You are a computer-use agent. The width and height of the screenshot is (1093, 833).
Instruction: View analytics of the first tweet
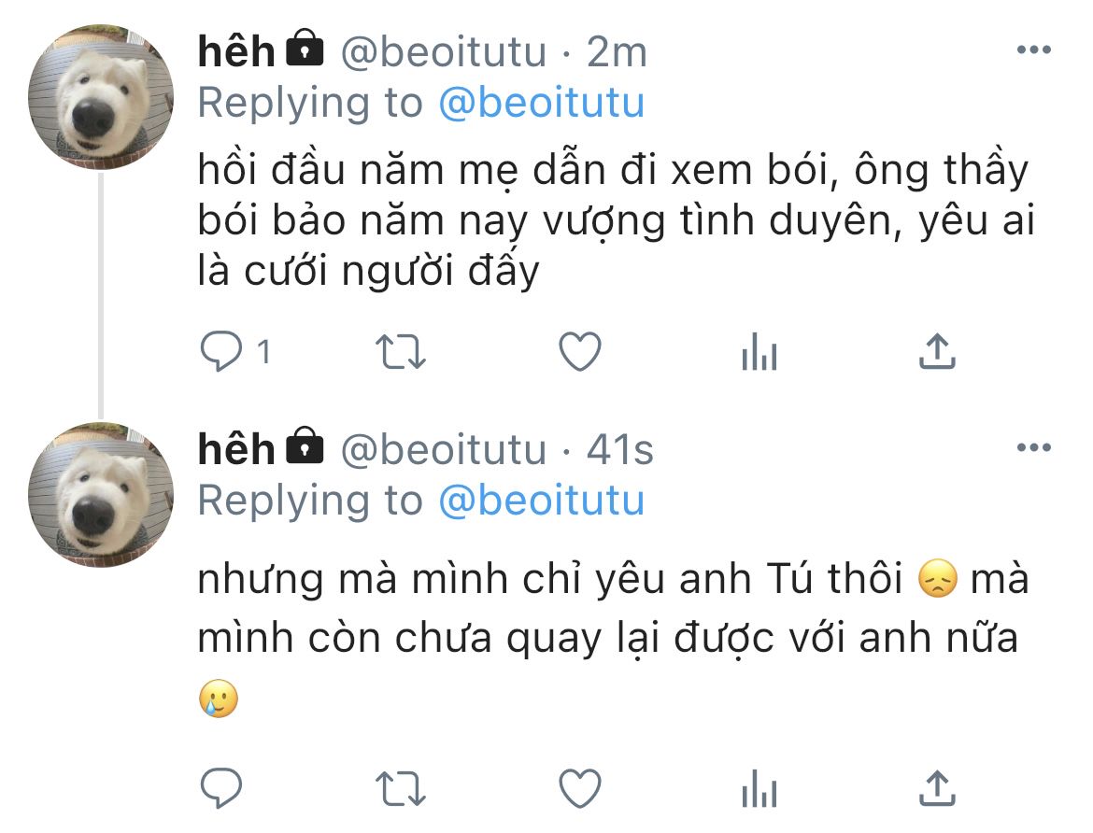coord(759,351)
